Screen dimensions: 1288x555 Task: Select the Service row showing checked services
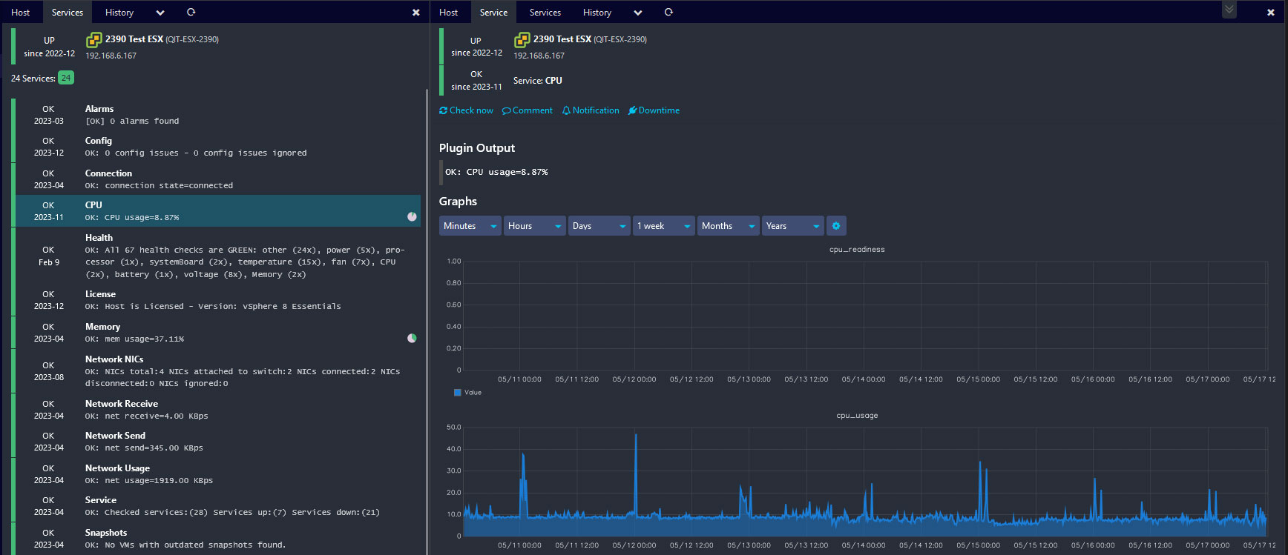pyautogui.click(x=216, y=506)
